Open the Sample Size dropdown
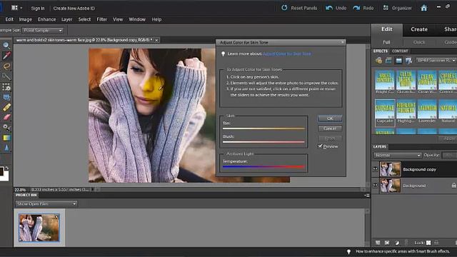This screenshot has height=257, width=457. click(x=43, y=30)
